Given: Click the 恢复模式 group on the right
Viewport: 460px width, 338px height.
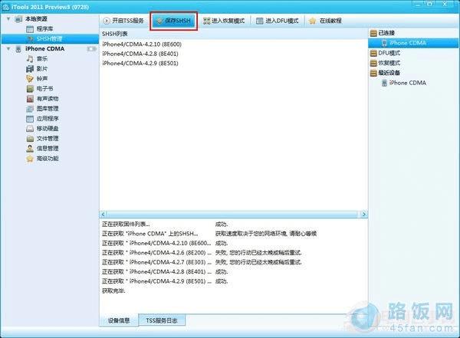Looking at the screenshot, I should (x=389, y=63).
